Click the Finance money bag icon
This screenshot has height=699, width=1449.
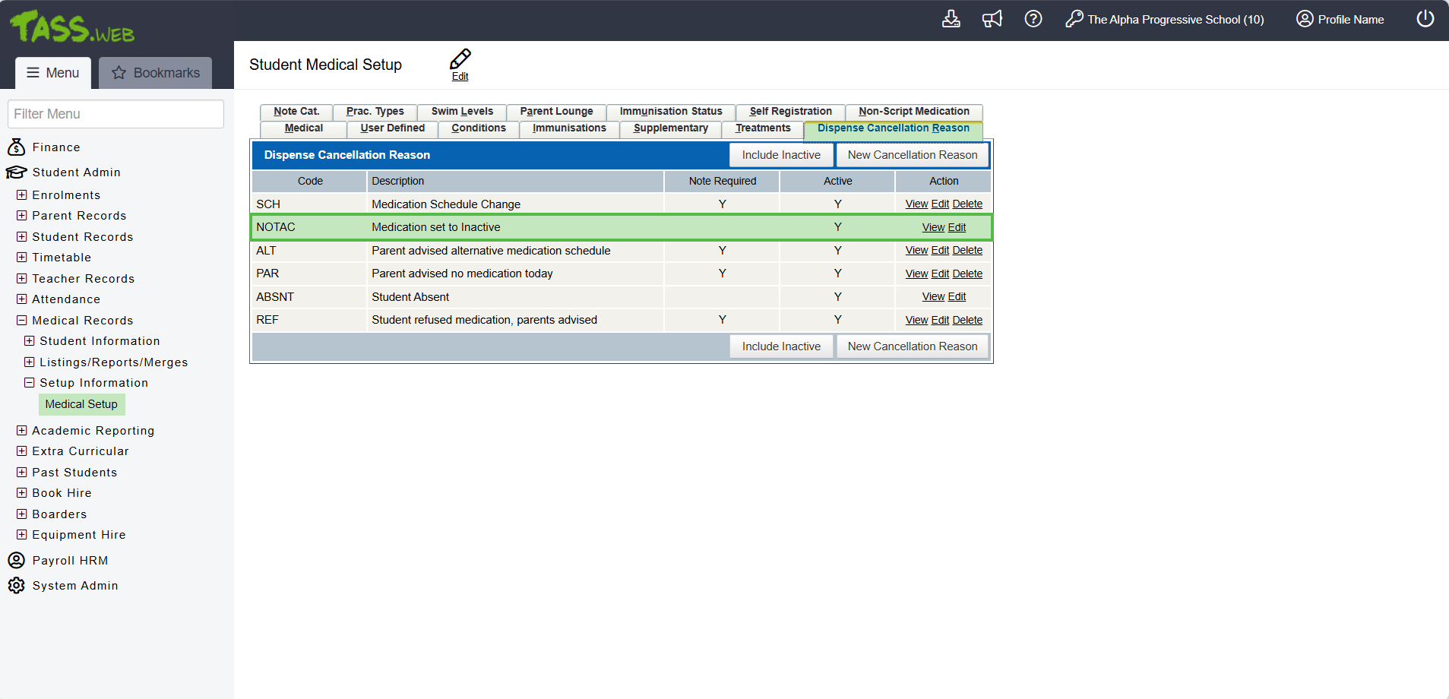[16, 147]
